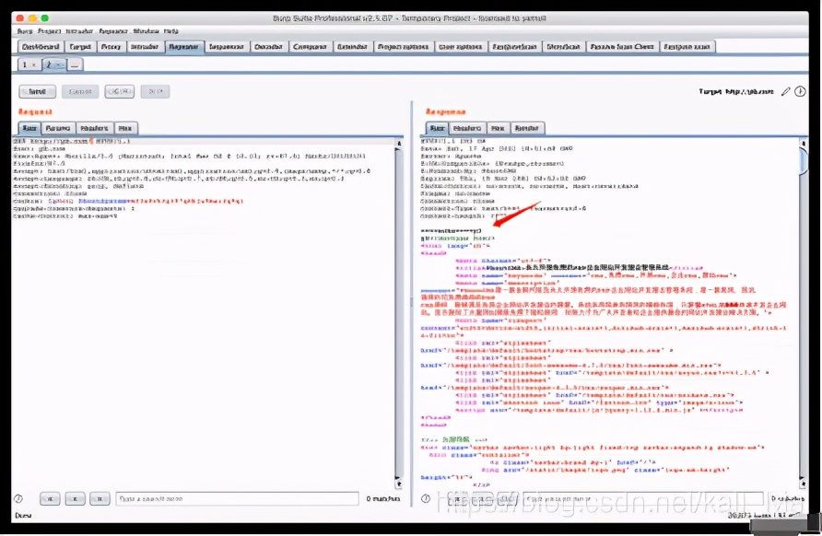Image resolution: width=822 pixels, height=536 pixels.
Task: Switch to the Dashboard tab
Action: [x=41, y=47]
